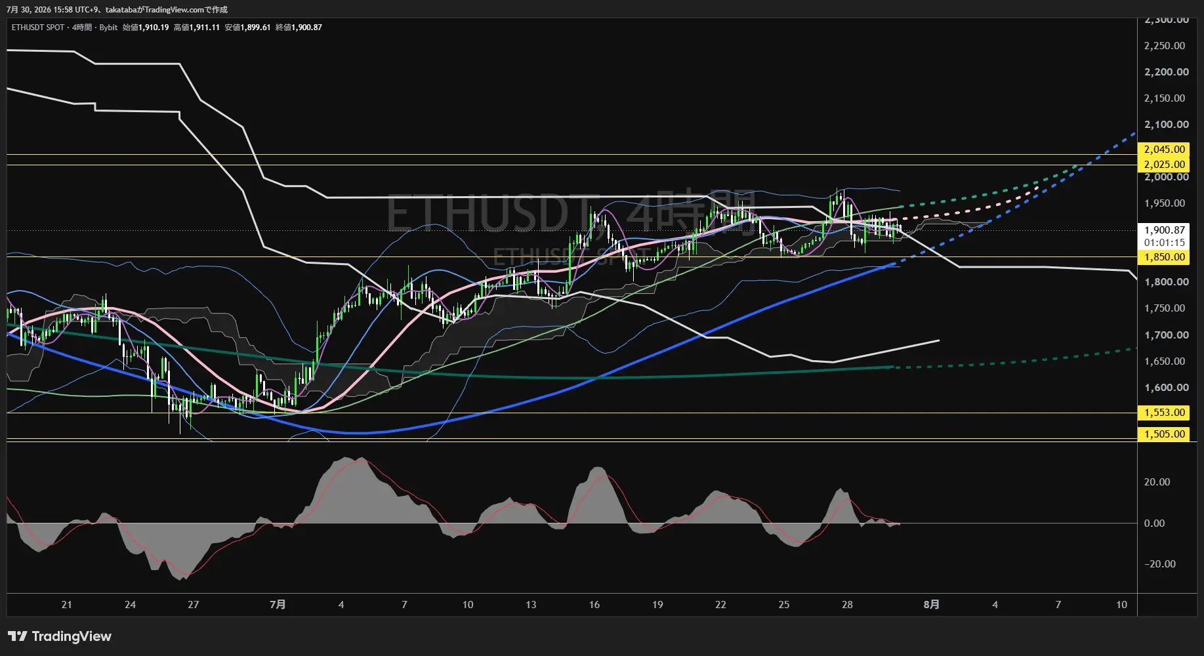Click the 8月 label on time axis
The width and height of the screenshot is (1204, 656).
pyautogui.click(x=931, y=605)
